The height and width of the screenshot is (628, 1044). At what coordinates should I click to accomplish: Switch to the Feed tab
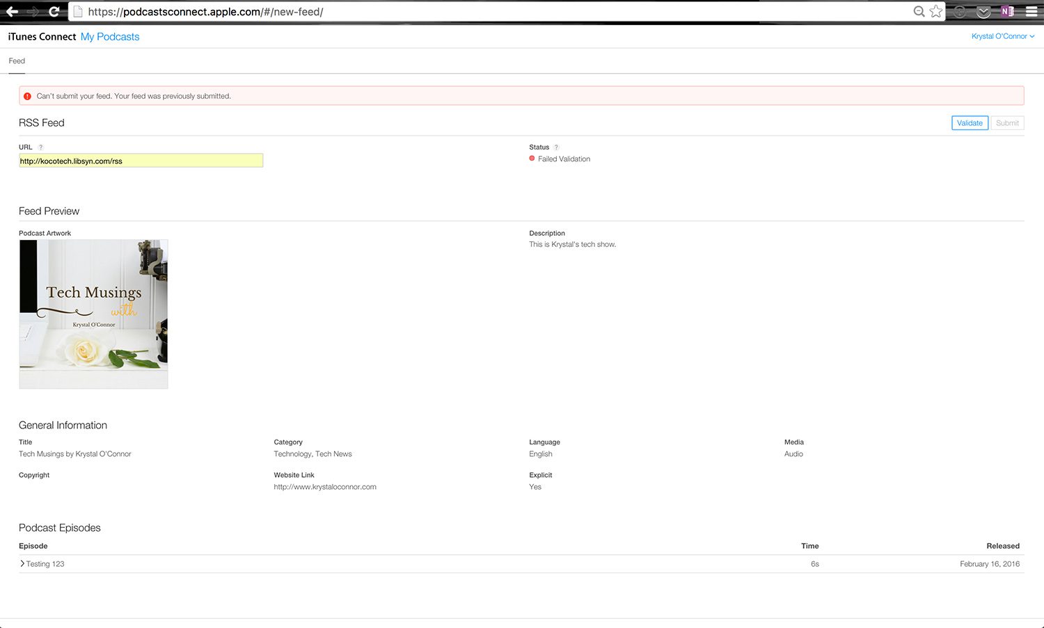pyautogui.click(x=17, y=61)
